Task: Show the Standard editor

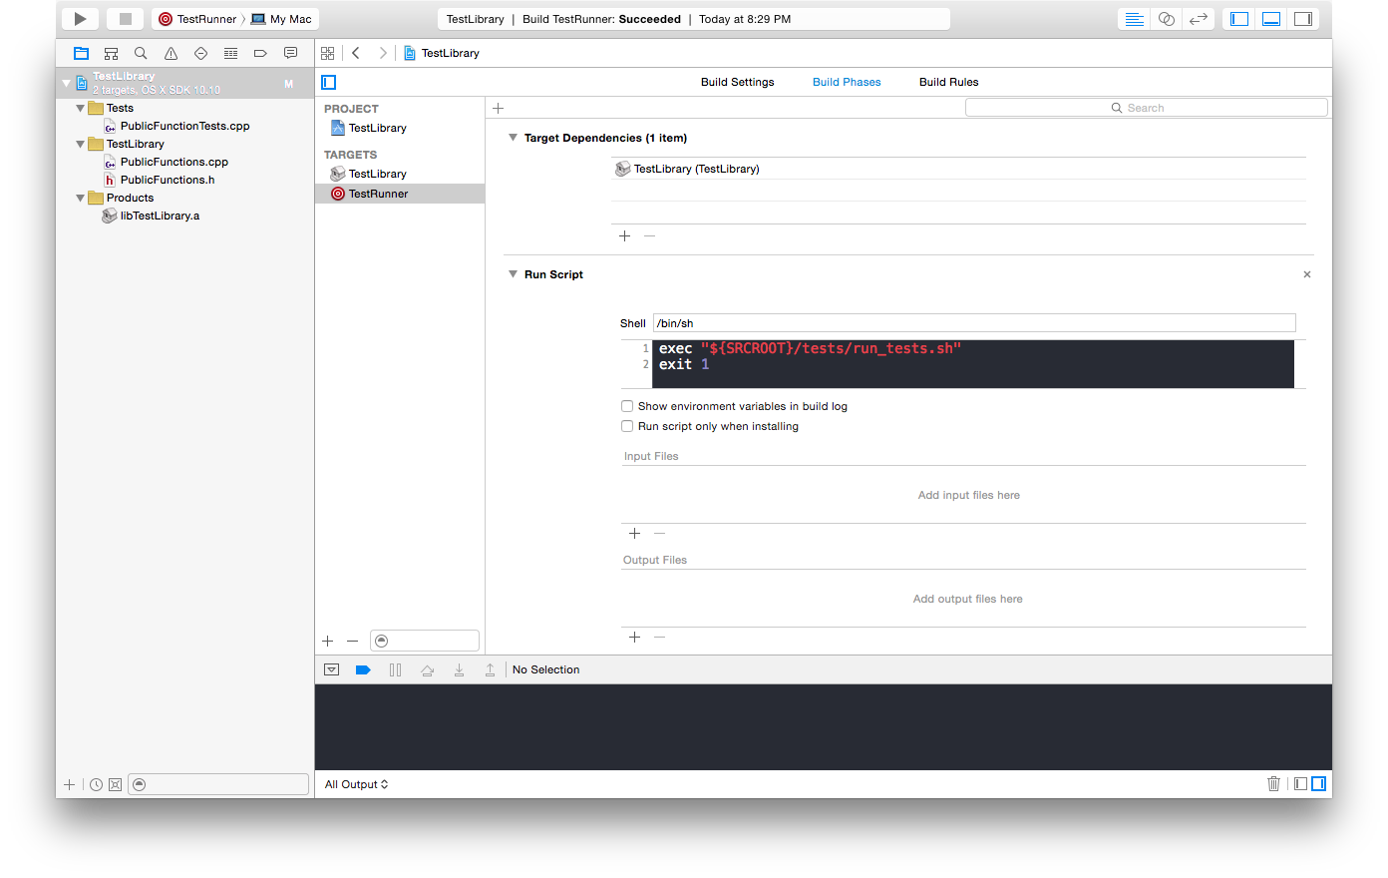Action: [x=1134, y=19]
